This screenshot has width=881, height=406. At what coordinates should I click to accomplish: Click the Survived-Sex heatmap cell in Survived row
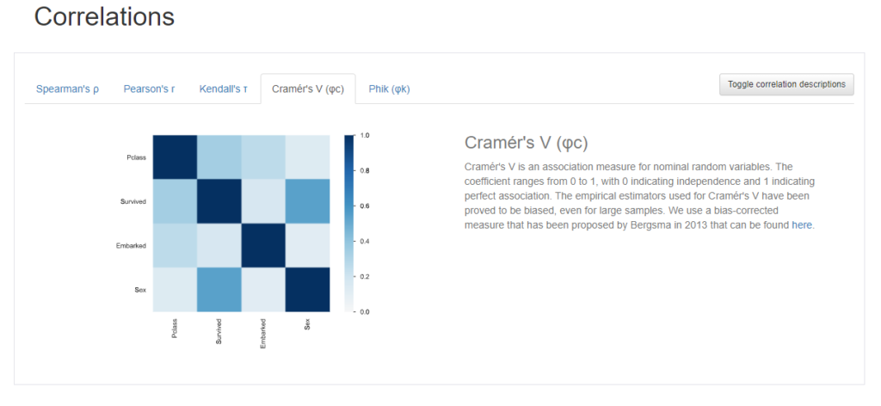(307, 201)
